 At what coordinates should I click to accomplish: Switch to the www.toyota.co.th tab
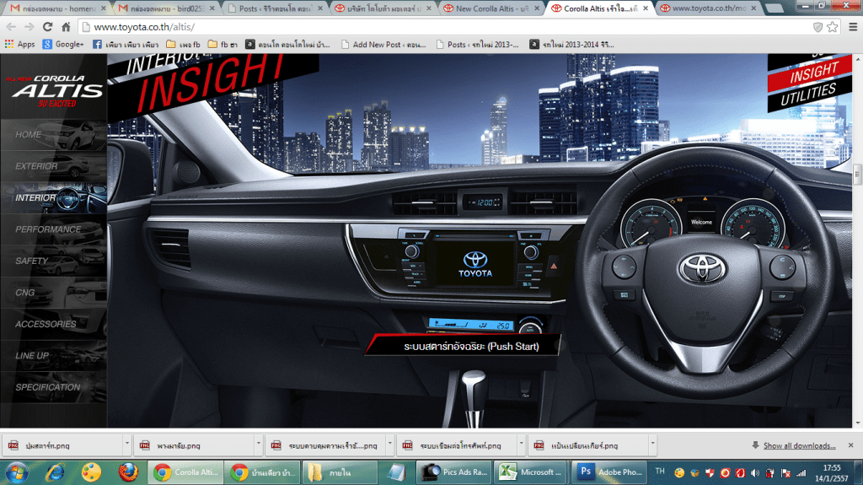[x=707, y=8]
